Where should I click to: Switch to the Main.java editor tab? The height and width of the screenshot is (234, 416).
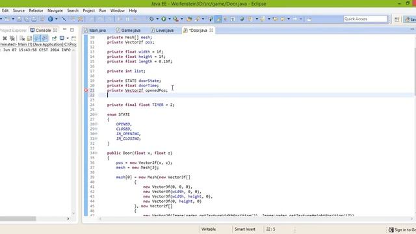click(x=95, y=31)
